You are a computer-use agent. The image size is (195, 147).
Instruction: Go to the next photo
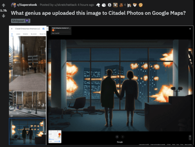click(123, 137)
